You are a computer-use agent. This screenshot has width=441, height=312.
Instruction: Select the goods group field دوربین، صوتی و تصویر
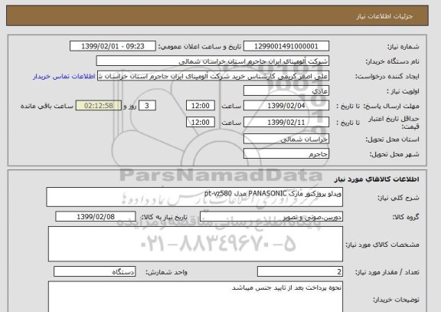tap(271, 217)
